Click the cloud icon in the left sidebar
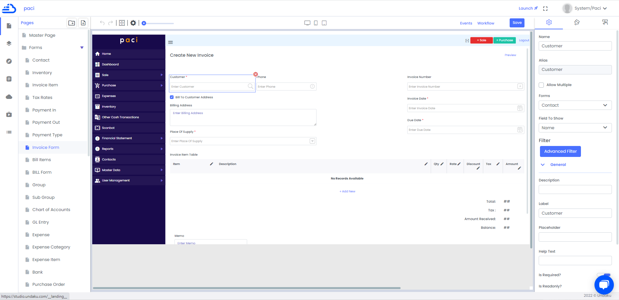This screenshot has width=619, height=300. pyautogui.click(x=9, y=97)
